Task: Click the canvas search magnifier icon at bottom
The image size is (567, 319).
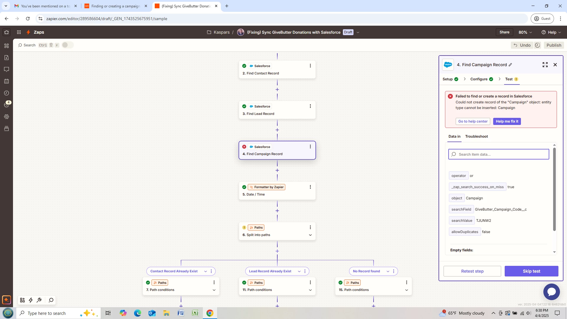Action: click(x=51, y=300)
